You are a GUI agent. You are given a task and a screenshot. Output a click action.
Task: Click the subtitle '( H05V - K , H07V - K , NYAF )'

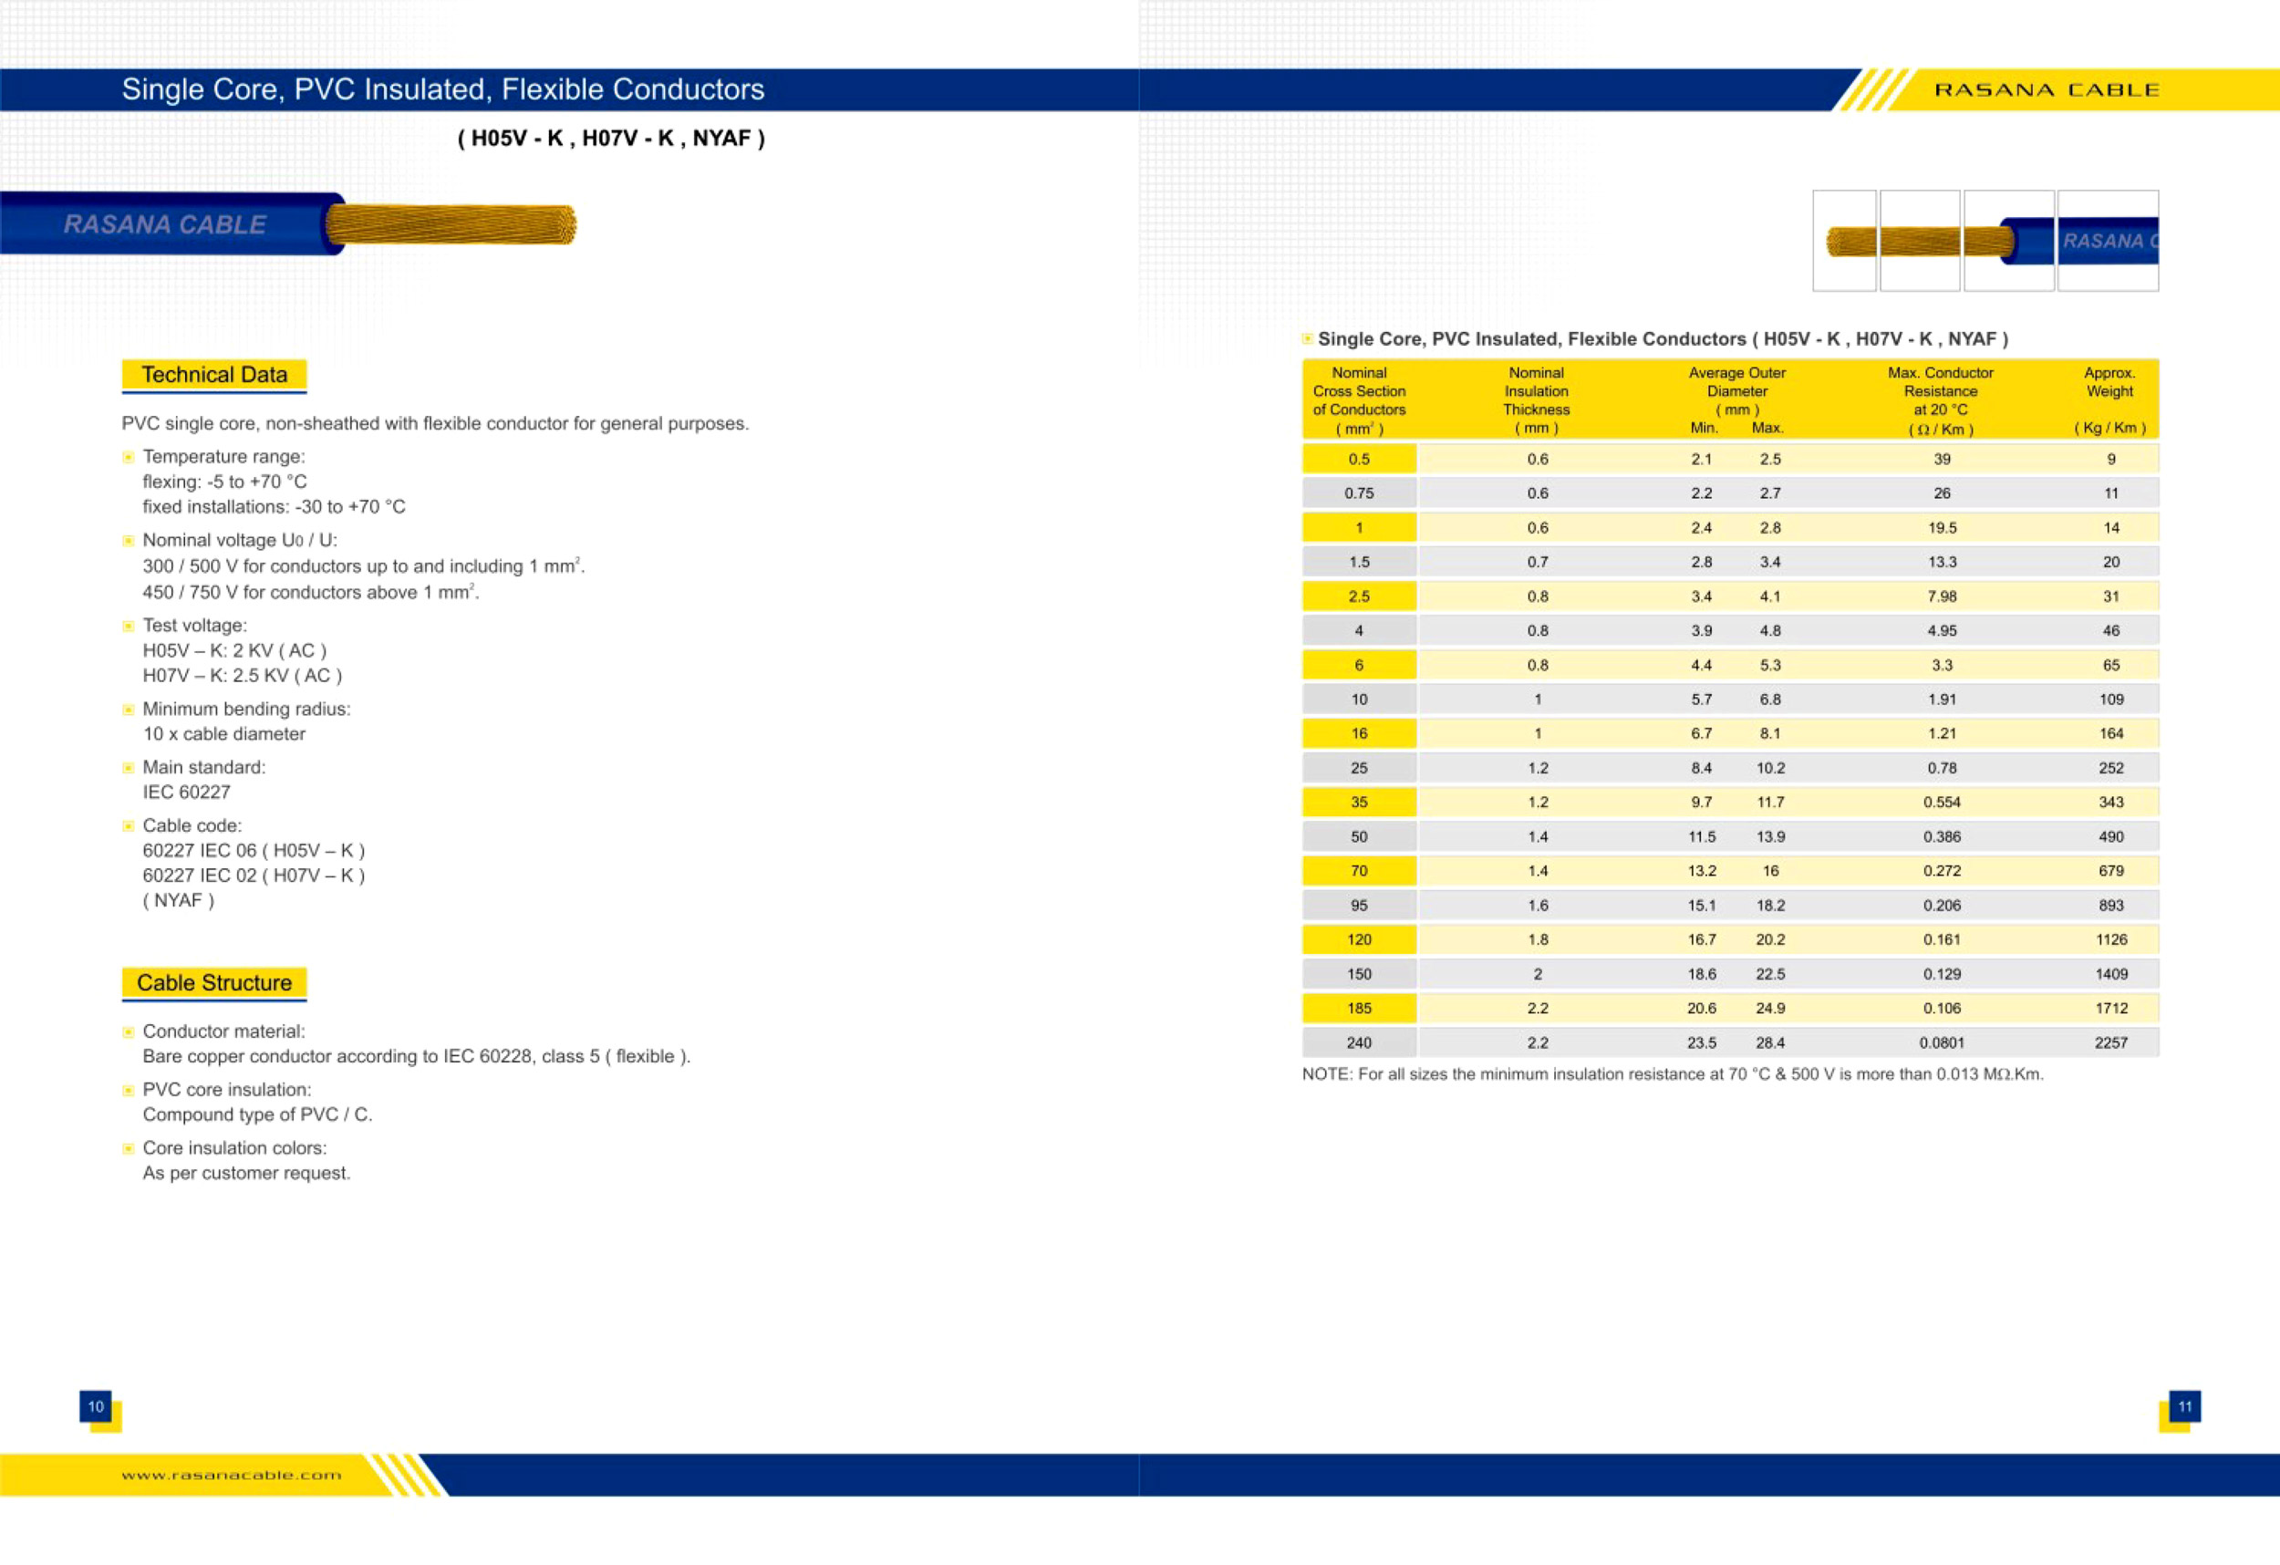(611, 139)
